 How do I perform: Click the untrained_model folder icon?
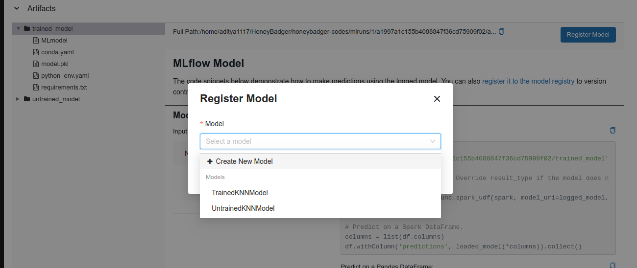(x=27, y=99)
